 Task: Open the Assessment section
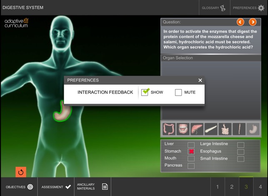[56, 187]
